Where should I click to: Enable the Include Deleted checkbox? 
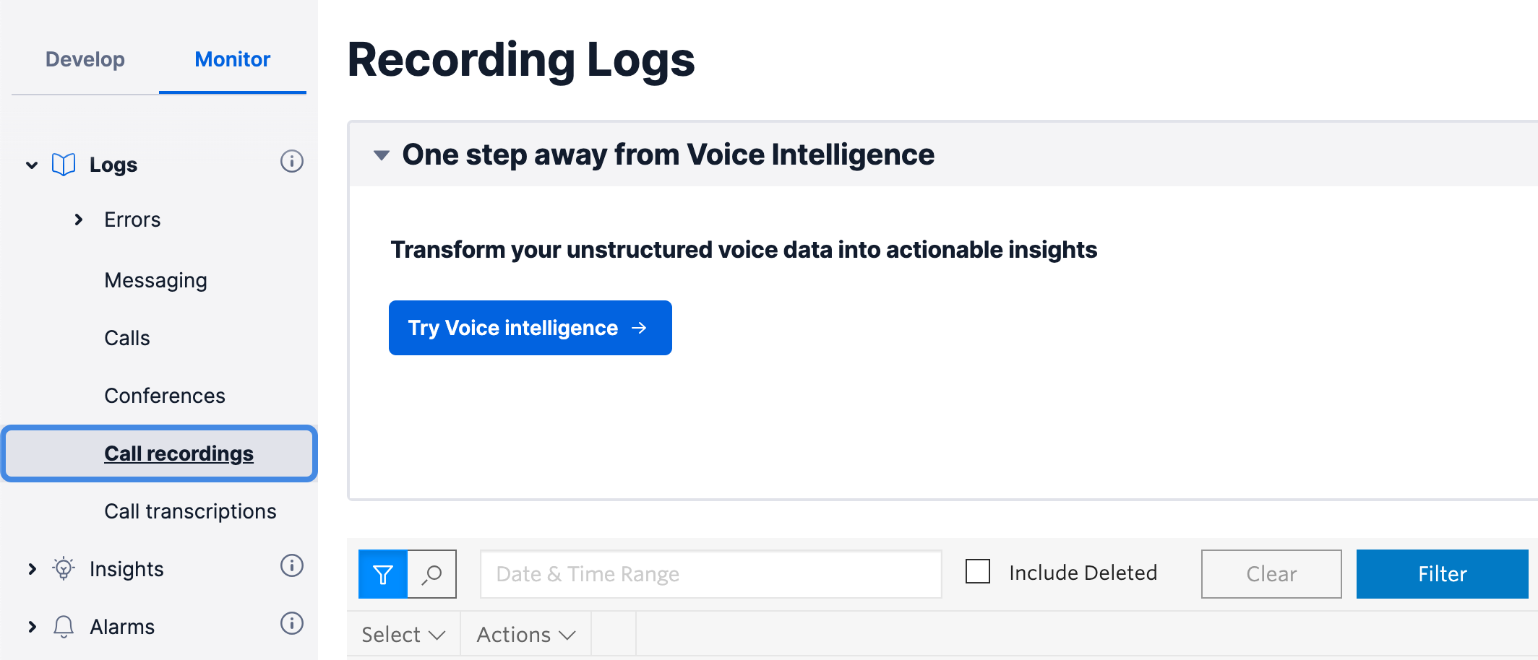[978, 571]
